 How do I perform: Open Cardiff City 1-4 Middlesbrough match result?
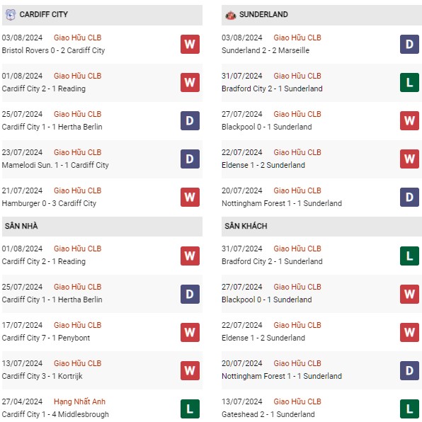55,414
